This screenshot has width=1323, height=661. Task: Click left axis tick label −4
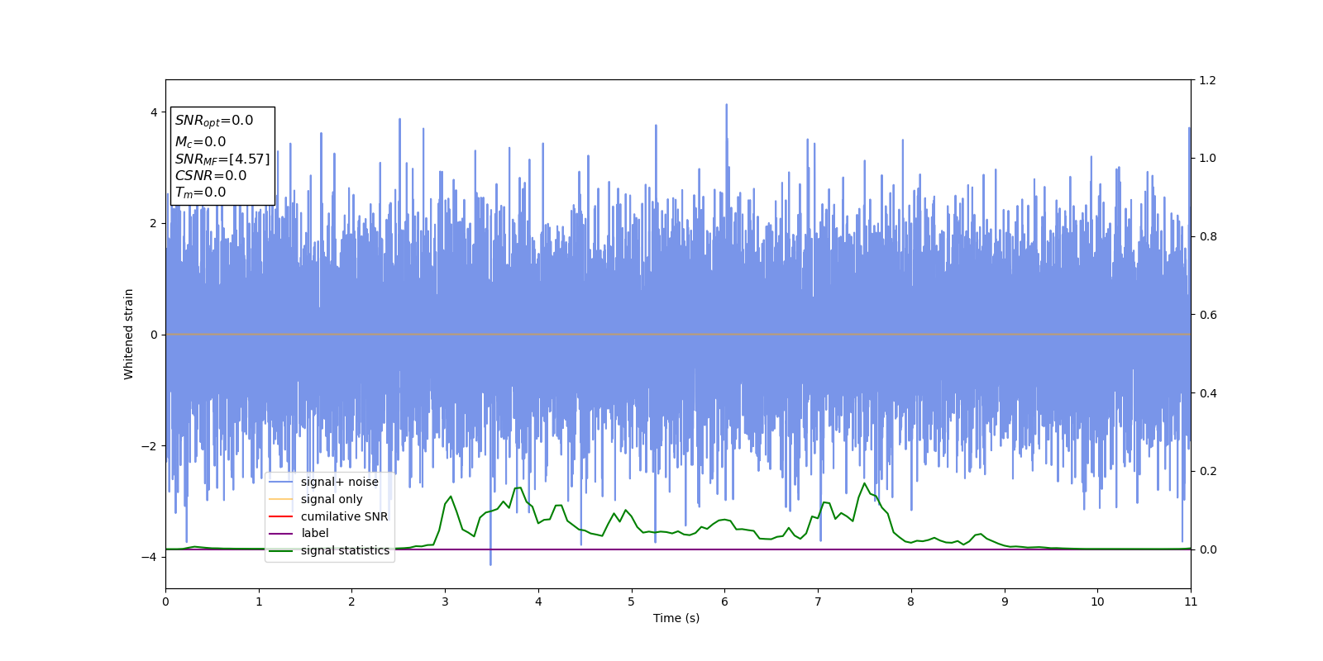pyautogui.click(x=150, y=557)
